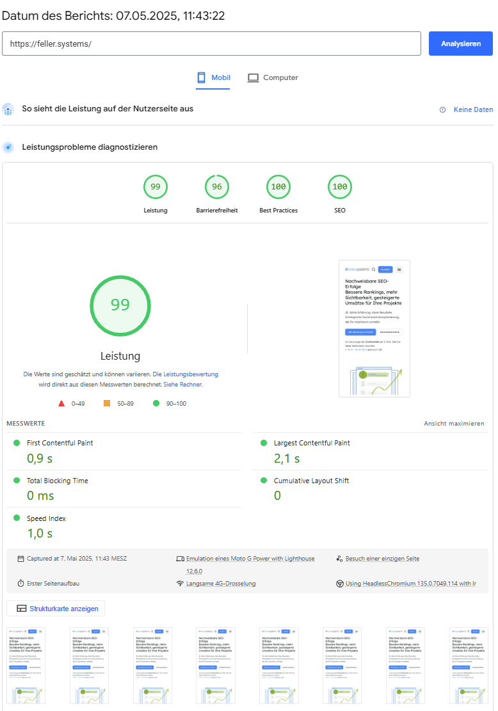Click the URL input field with feller.systems
The height and width of the screenshot is (711, 498).
point(211,44)
